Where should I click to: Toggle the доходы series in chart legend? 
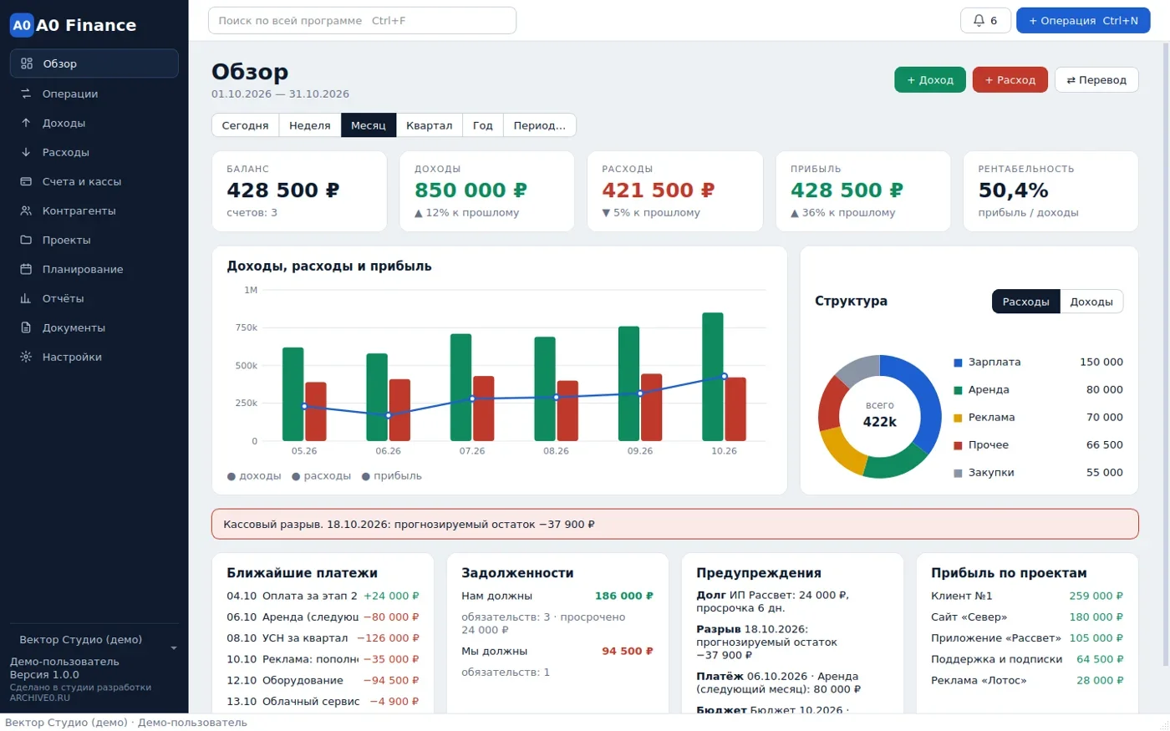pos(254,476)
